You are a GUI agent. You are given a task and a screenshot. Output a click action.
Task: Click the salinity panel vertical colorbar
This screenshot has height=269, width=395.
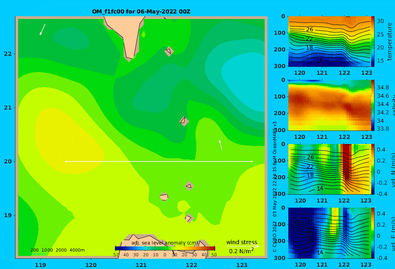click(373, 105)
